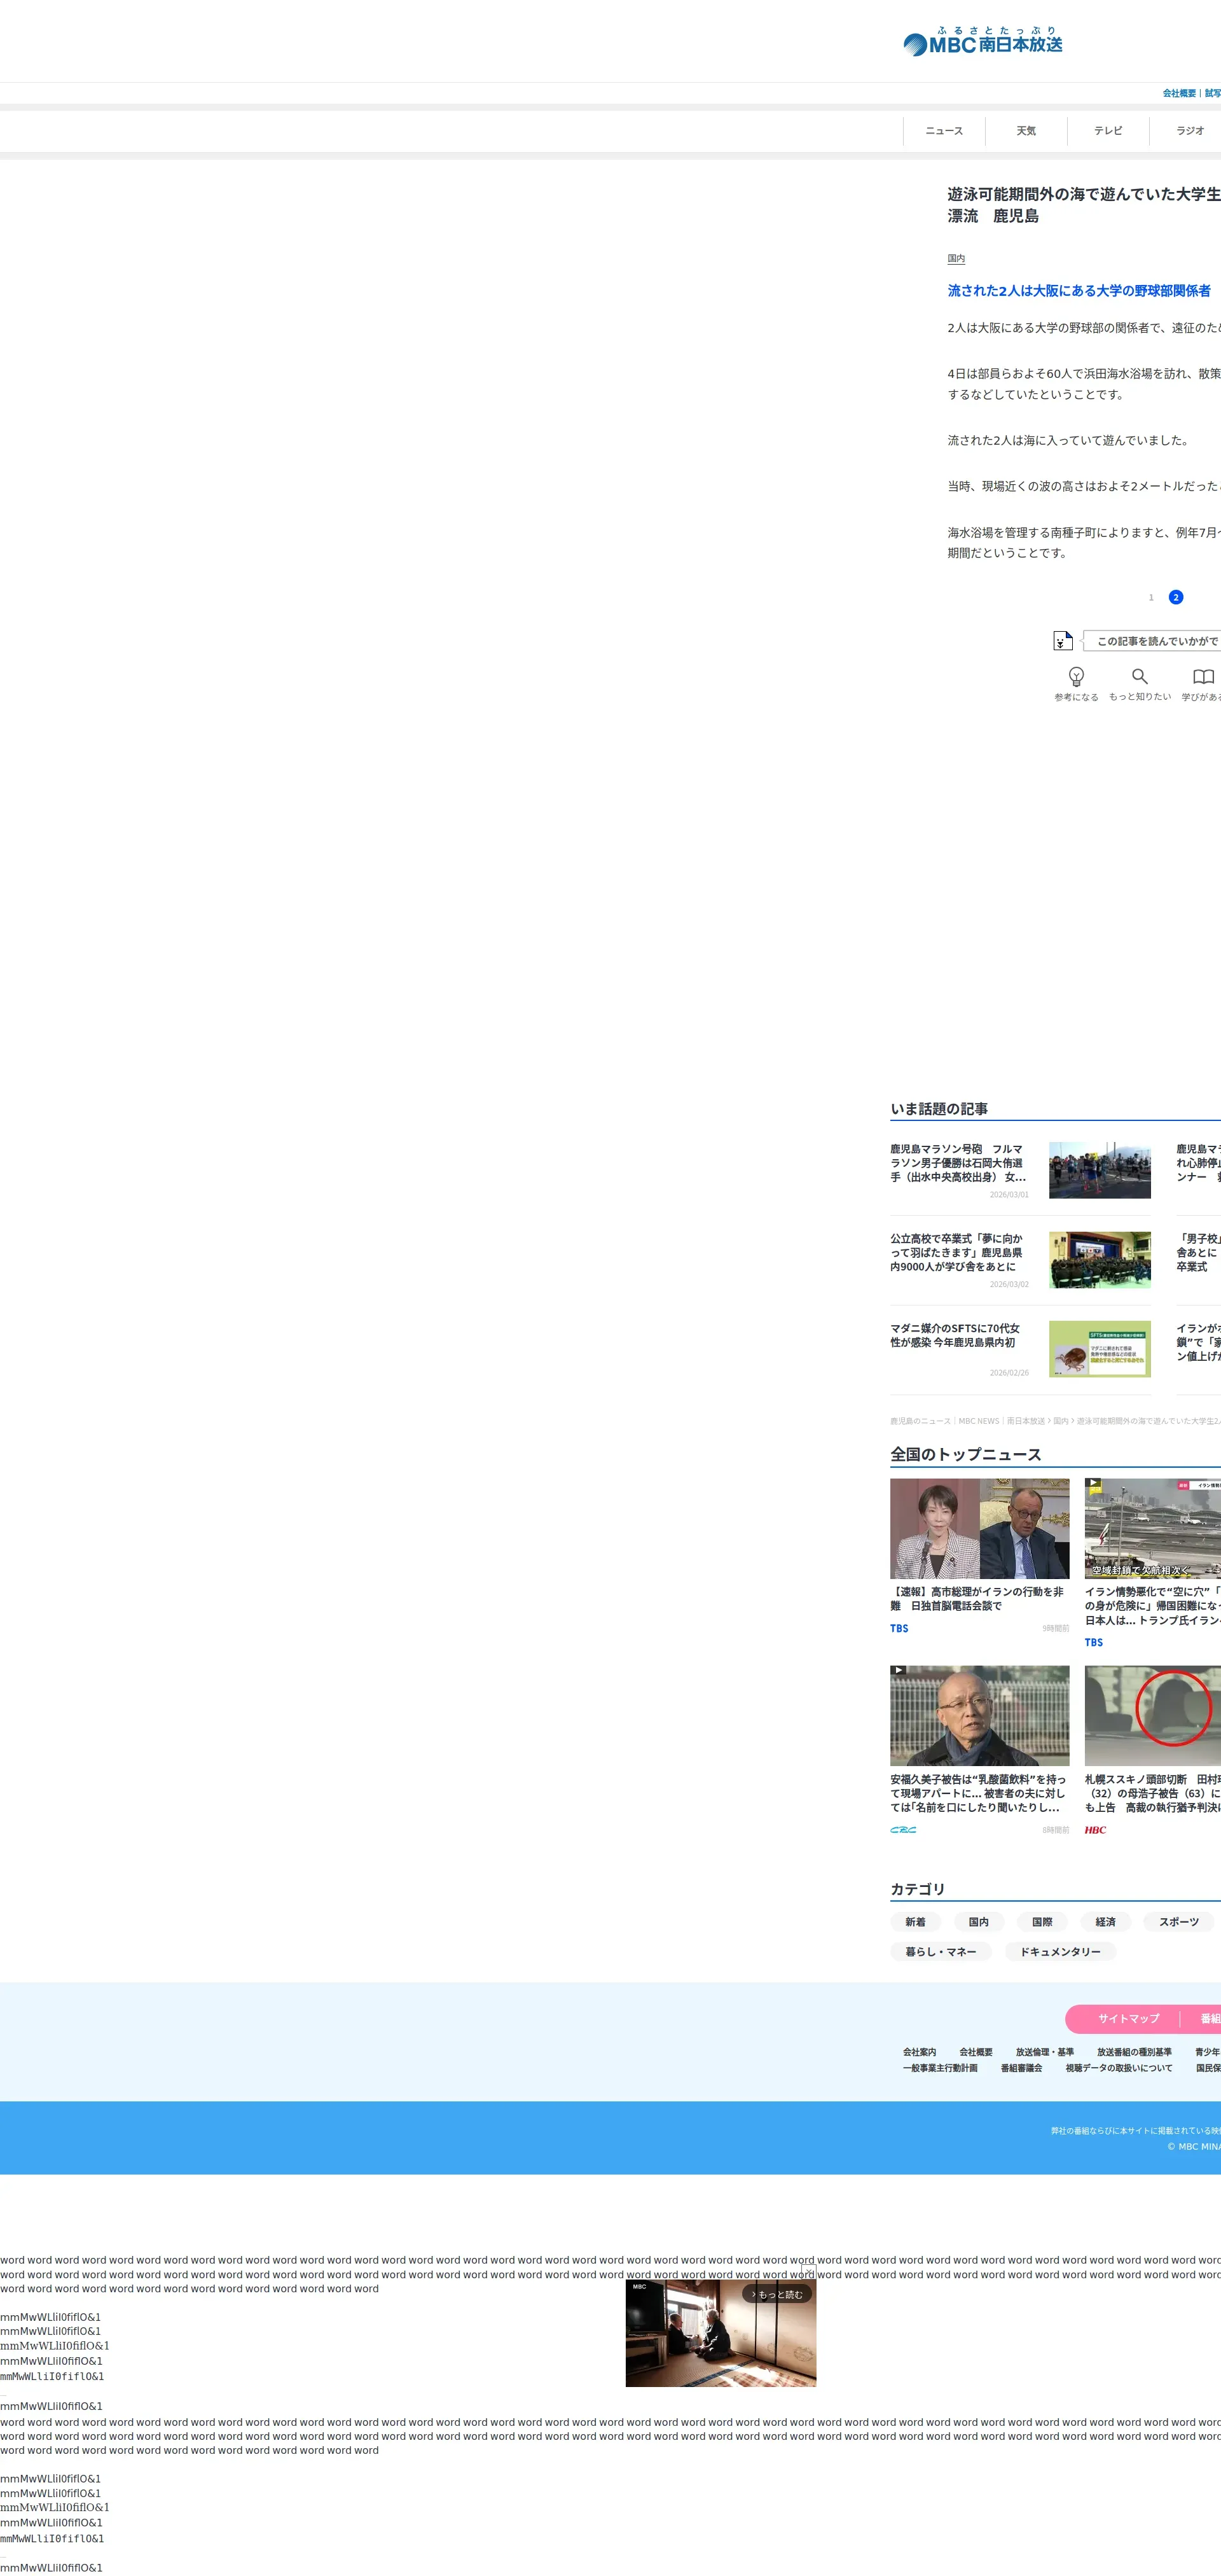Click the TBS source logo under the 高市総理 article
Image resolution: width=1221 pixels, height=2576 pixels.
(899, 1628)
